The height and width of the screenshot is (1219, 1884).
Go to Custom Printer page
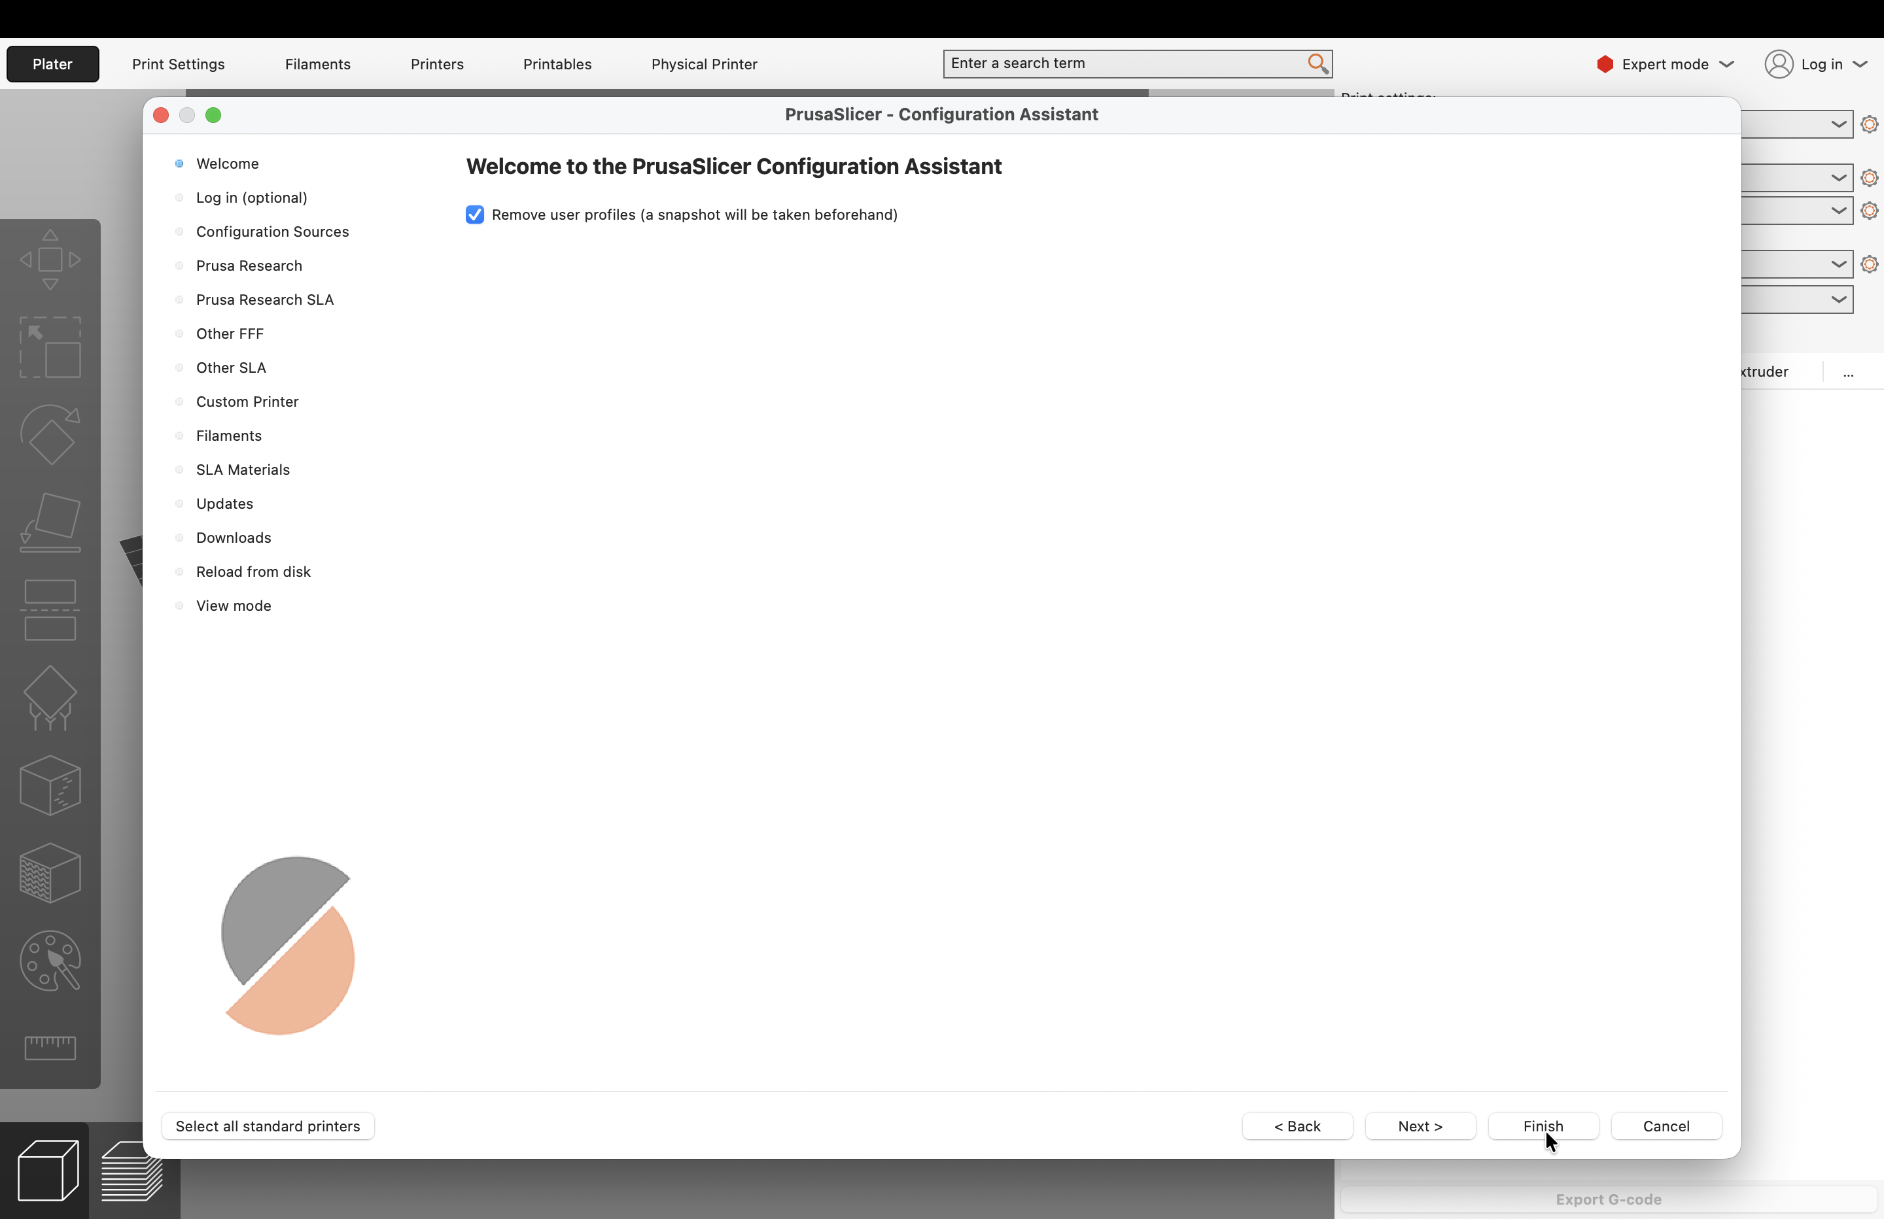click(x=247, y=402)
